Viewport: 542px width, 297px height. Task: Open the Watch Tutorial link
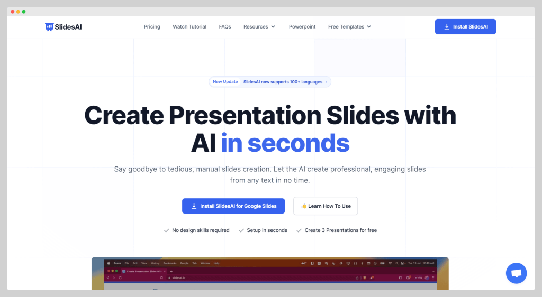pyautogui.click(x=189, y=26)
